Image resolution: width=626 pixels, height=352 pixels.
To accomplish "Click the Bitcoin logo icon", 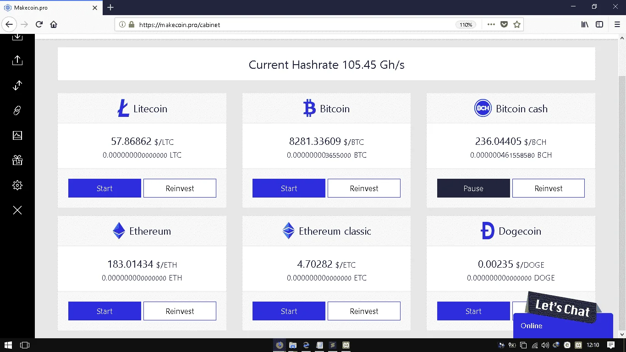I will coord(309,108).
